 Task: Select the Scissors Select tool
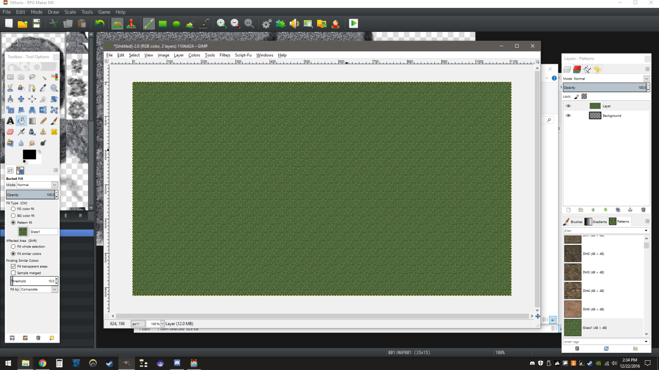[10, 88]
